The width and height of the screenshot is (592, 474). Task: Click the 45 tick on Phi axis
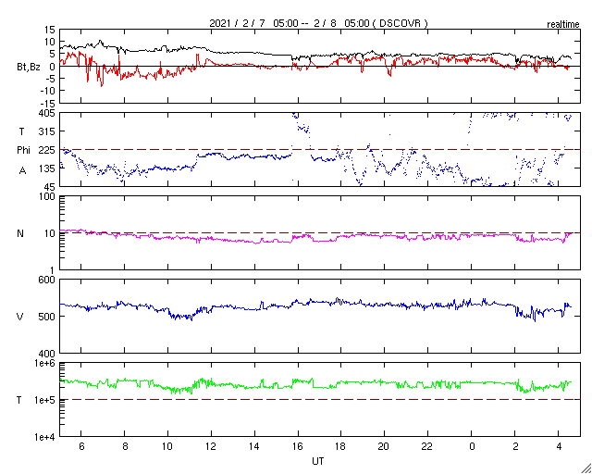(x=49, y=187)
